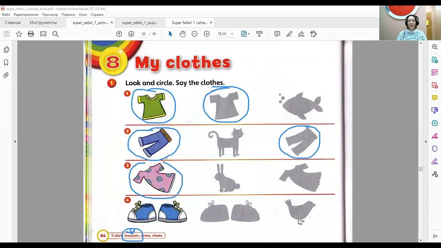Go to next page arrow
Screen dimensions: 441x248
coord(131,34)
